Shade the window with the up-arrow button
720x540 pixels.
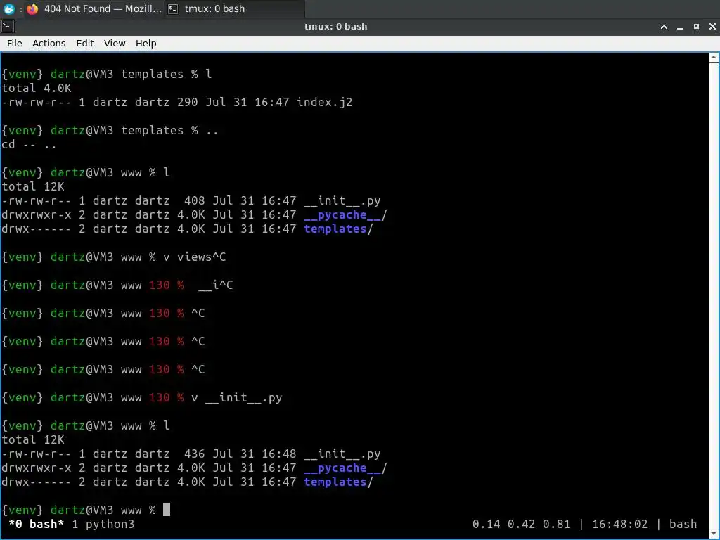pyautogui.click(x=664, y=27)
